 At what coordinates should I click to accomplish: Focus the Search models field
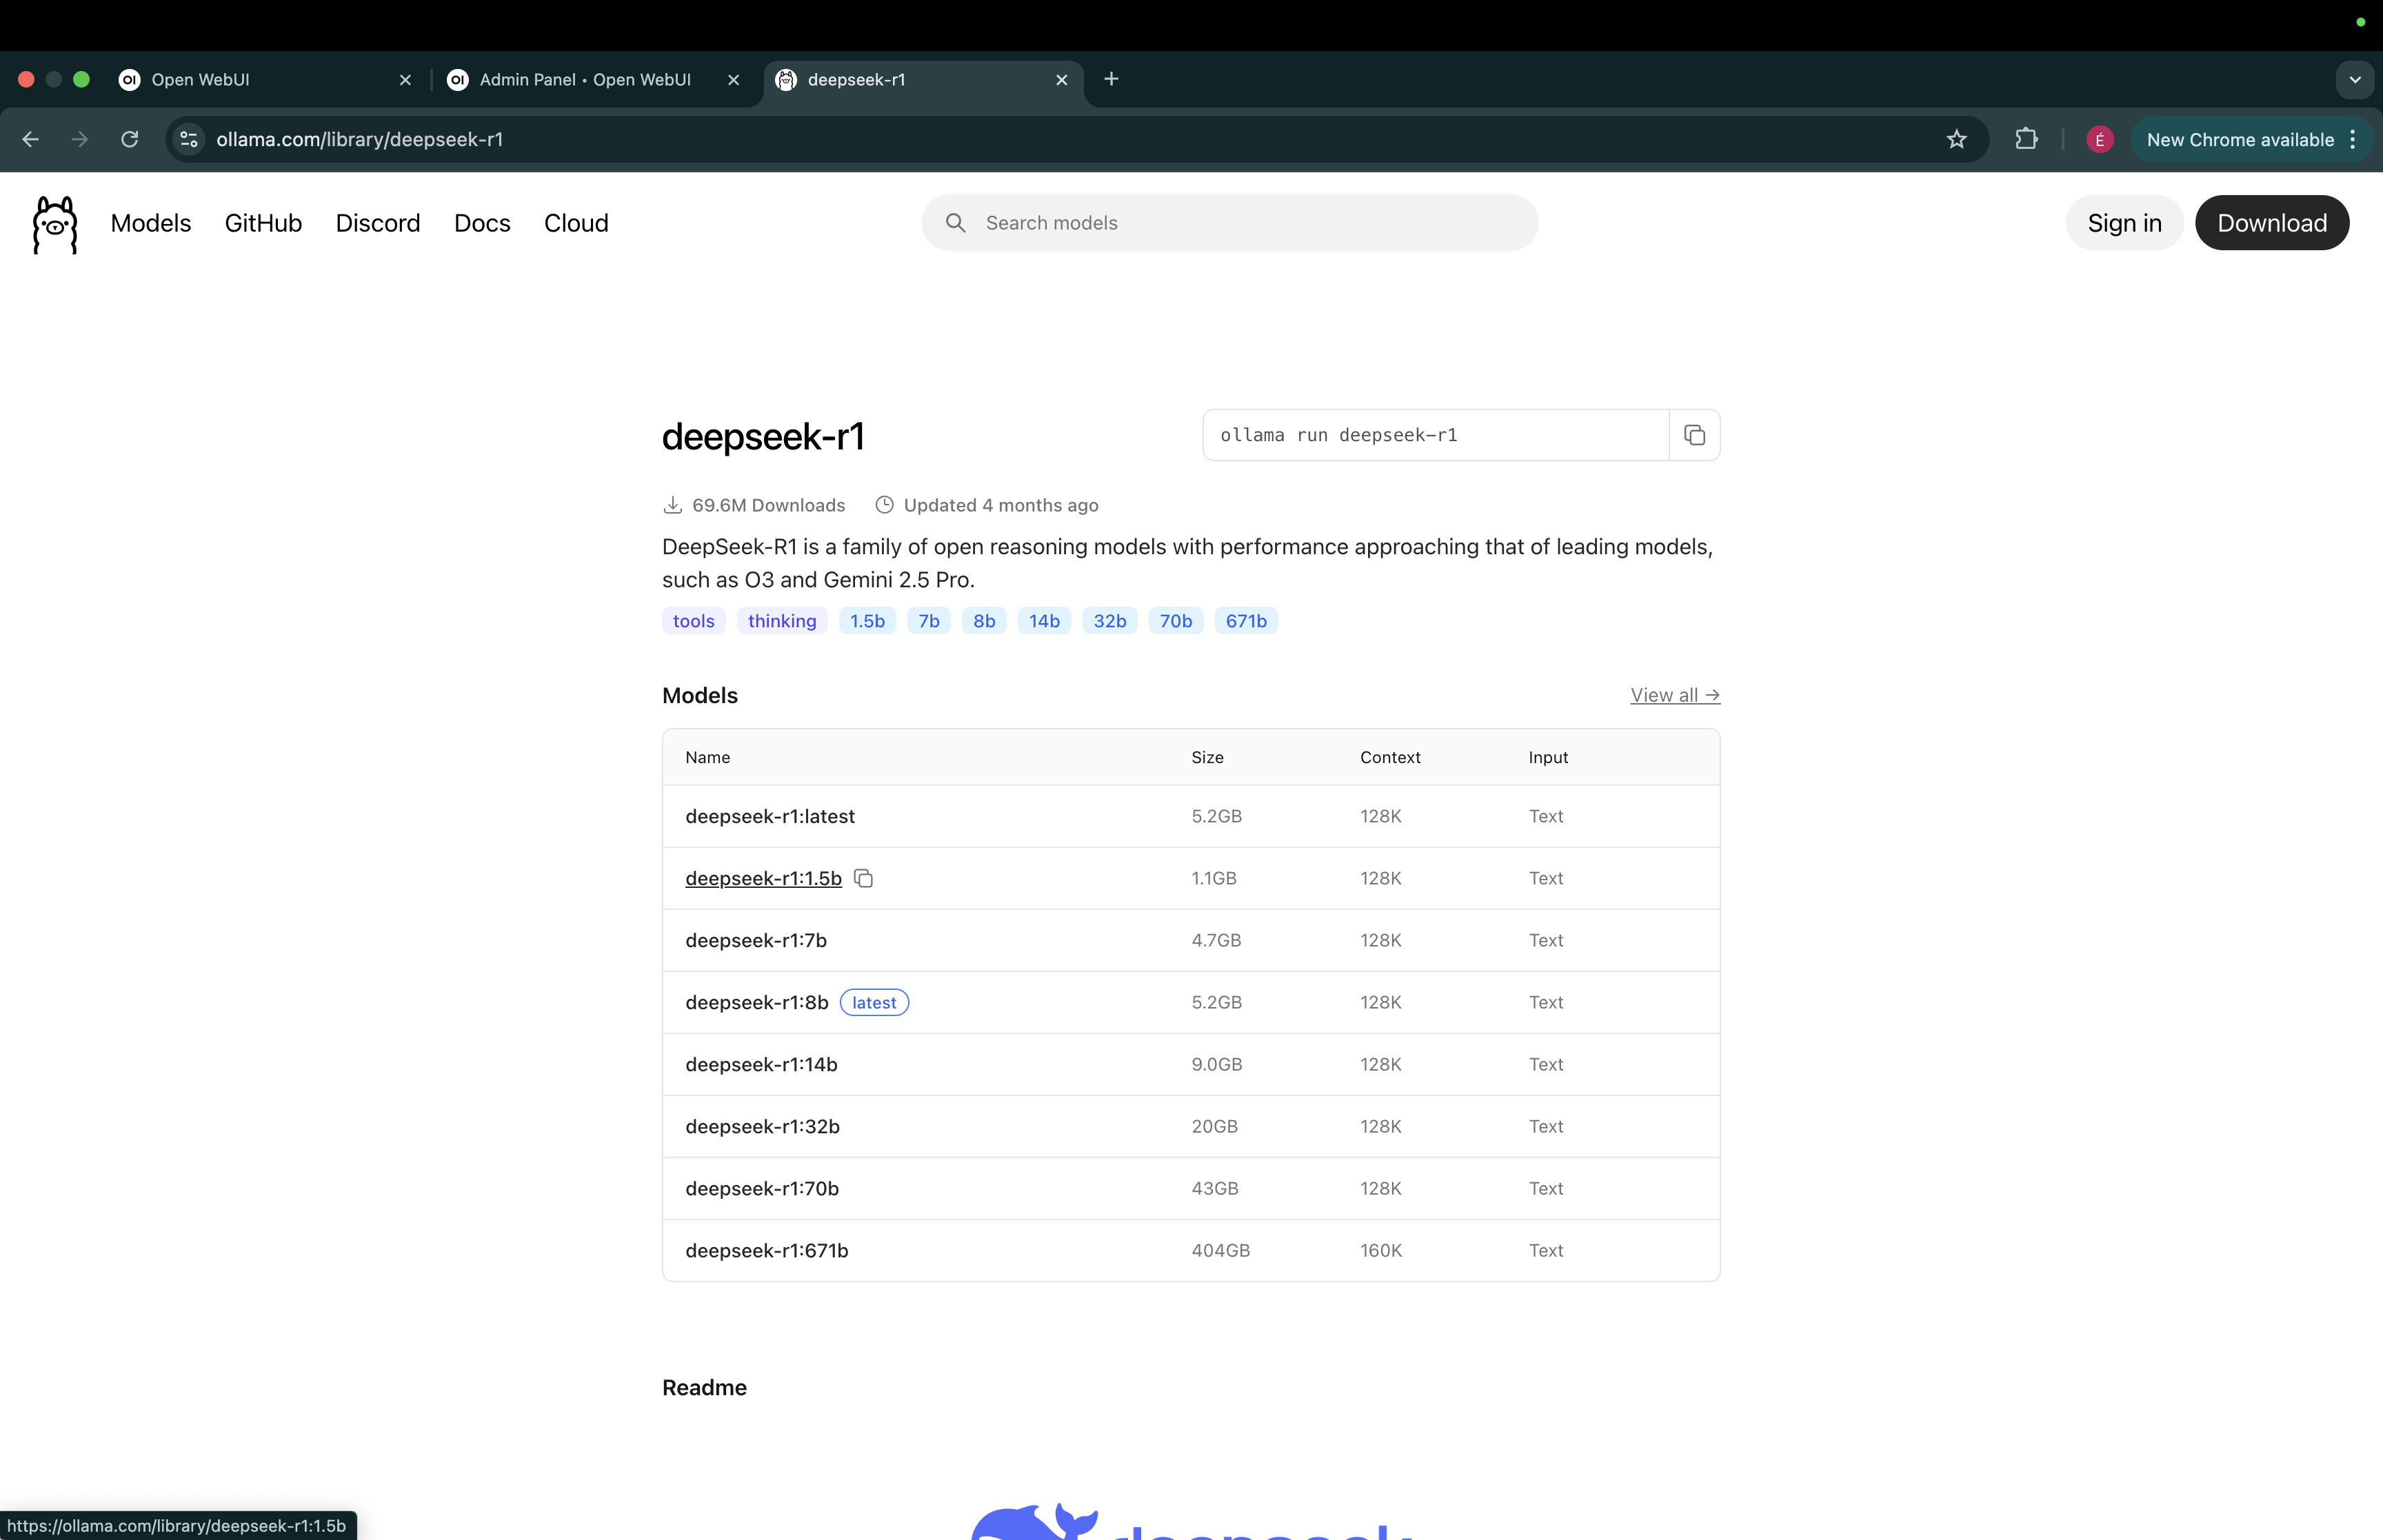coord(1229,223)
